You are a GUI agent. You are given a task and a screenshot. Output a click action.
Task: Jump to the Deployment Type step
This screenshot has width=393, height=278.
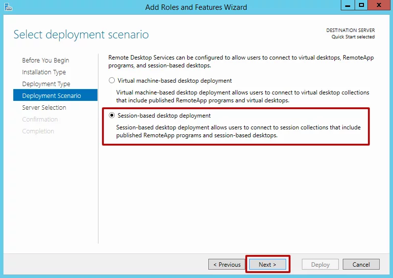click(46, 84)
